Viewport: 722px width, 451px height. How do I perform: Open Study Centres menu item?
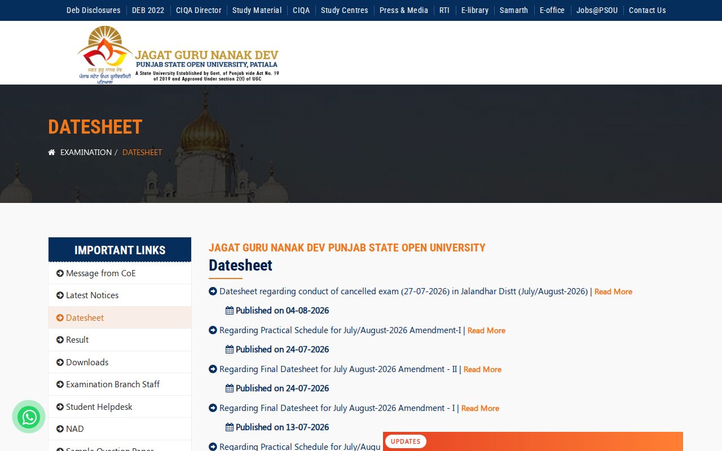coord(345,10)
